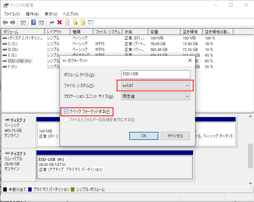The height and width of the screenshot is (202, 254).
Task: Click the black 未割り当て legend swatch
Action: click(x=5, y=190)
